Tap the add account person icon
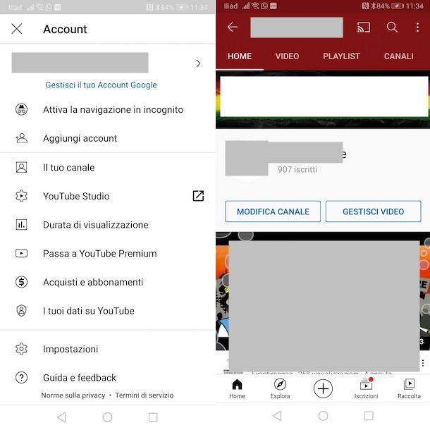This screenshot has width=430, height=430. click(x=21, y=138)
